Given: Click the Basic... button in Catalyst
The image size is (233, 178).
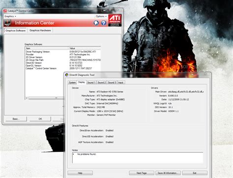Looking at the screenshot, I should pyautogui.click(x=16, y=119).
